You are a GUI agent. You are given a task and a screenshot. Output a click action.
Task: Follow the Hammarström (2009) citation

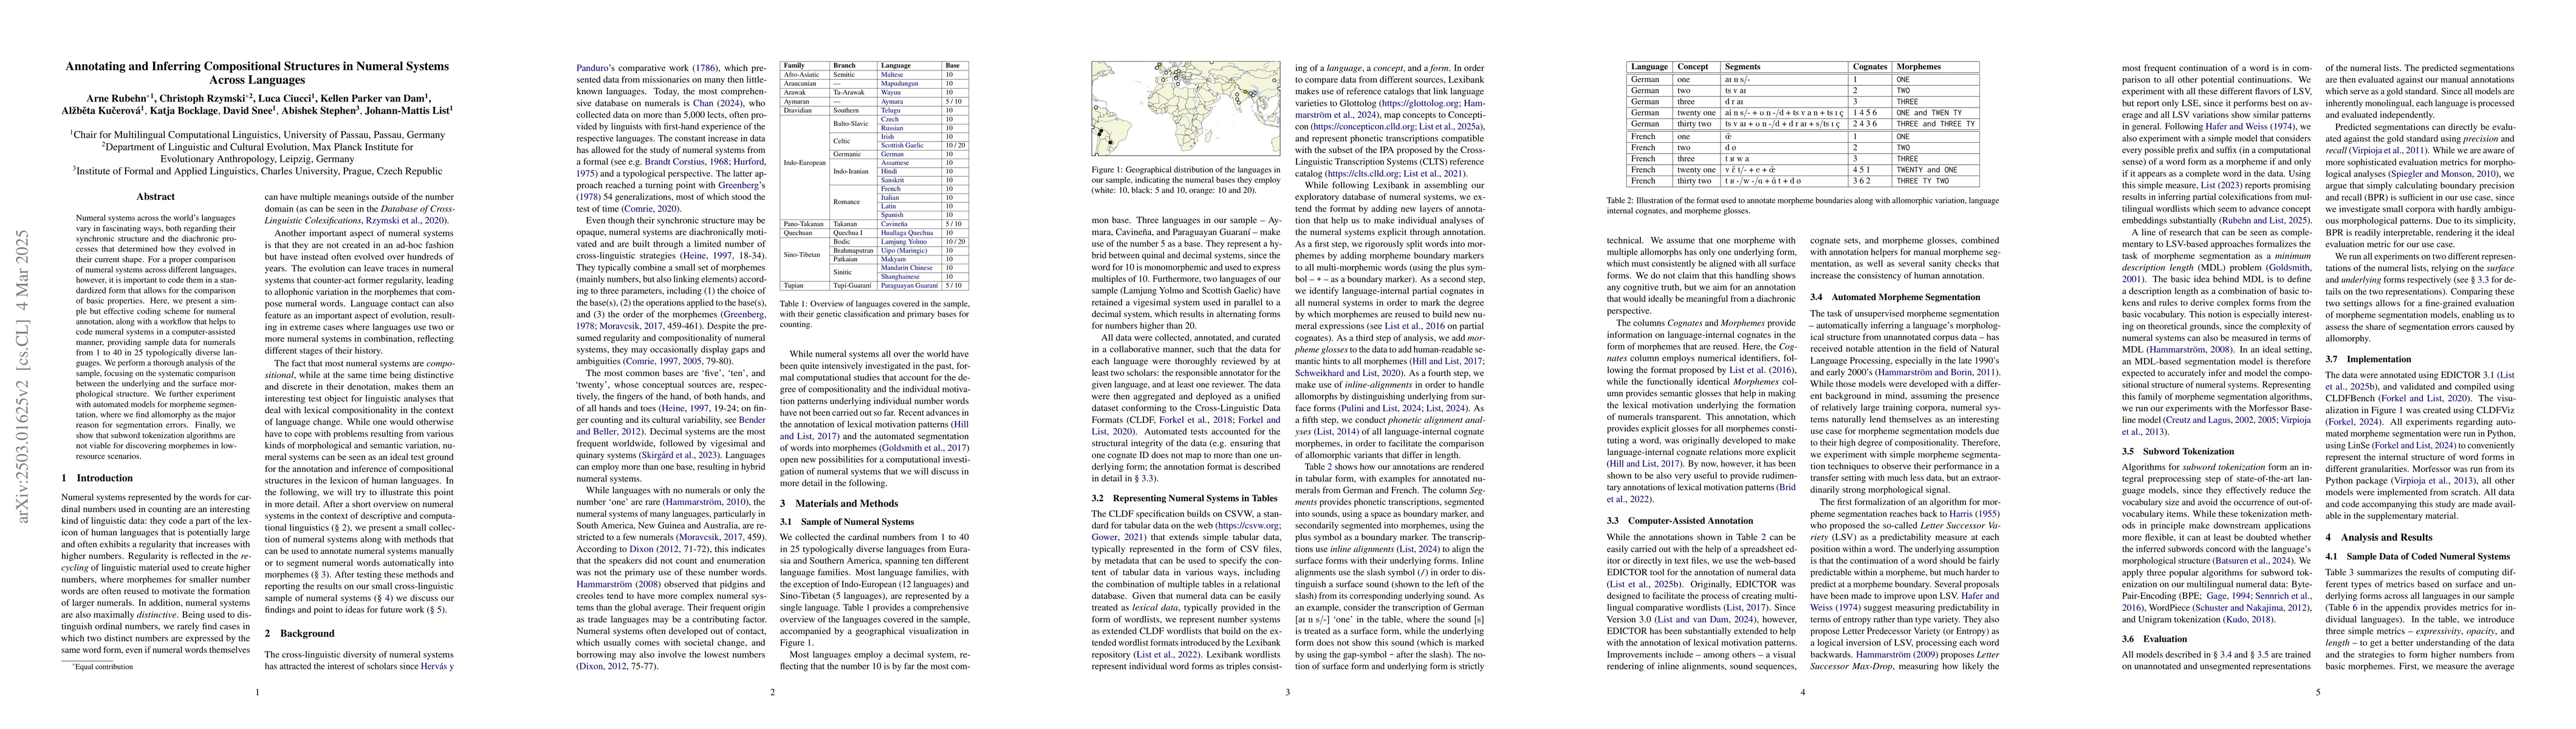(x=1897, y=655)
